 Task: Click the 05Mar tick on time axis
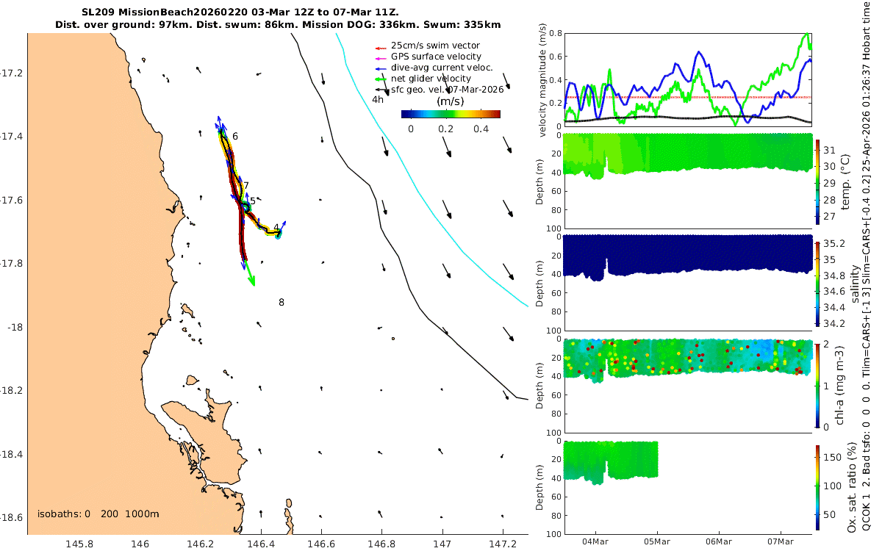pyautogui.click(x=657, y=541)
